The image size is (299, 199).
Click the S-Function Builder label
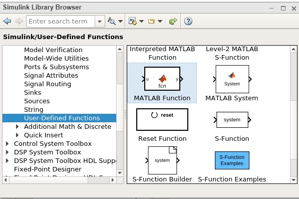tap(162, 179)
